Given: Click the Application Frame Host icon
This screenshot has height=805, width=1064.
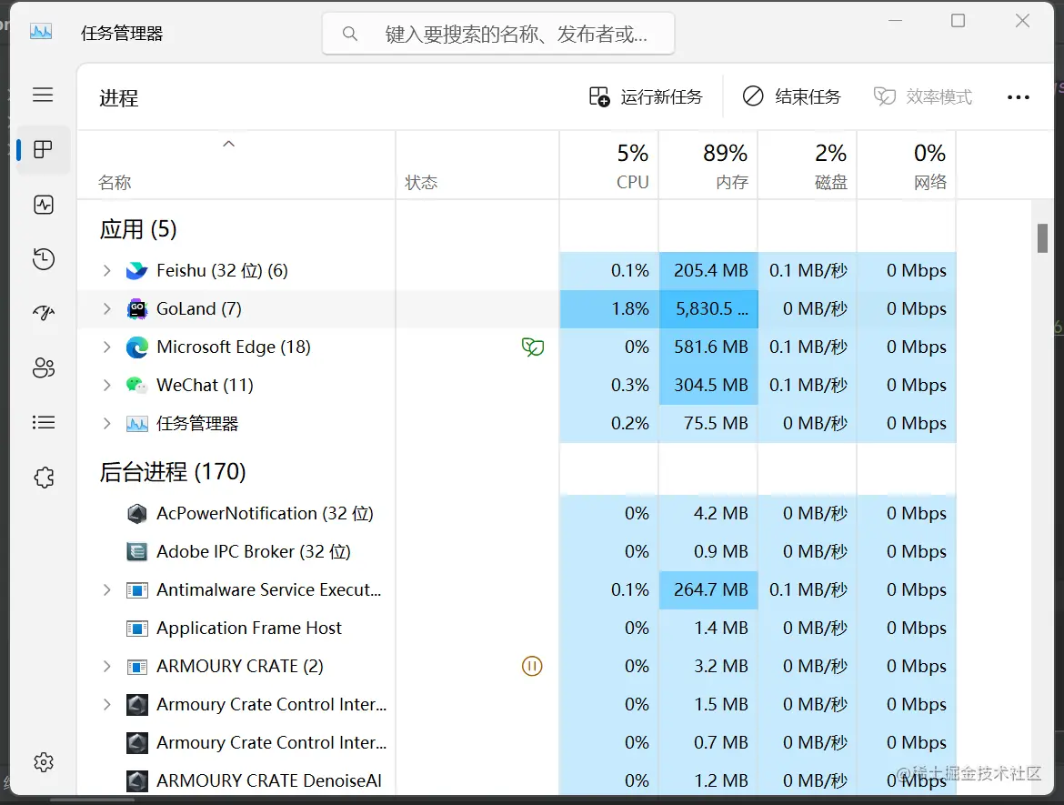Looking at the screenshot, I should pyautogui.click(x=137, y=628).
